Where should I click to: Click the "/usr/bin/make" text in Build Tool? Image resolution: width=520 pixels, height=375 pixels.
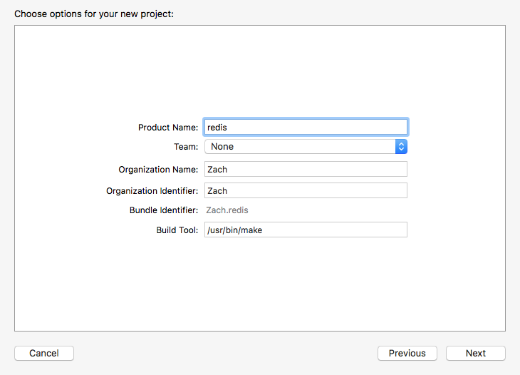[234, 230]
